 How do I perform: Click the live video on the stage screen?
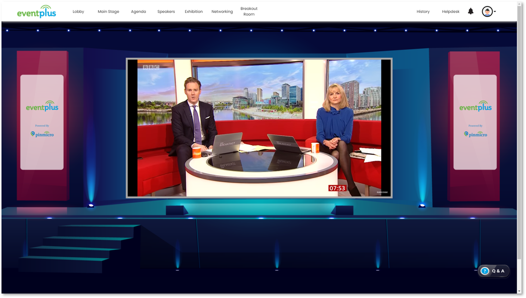coord(259,128)
